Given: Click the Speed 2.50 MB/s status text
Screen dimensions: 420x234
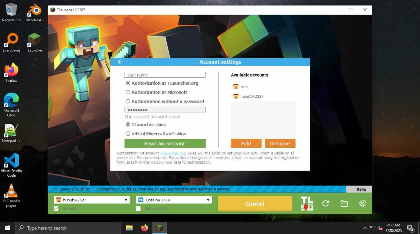Looking at the screenshot, I should click(x=74, y=189).
